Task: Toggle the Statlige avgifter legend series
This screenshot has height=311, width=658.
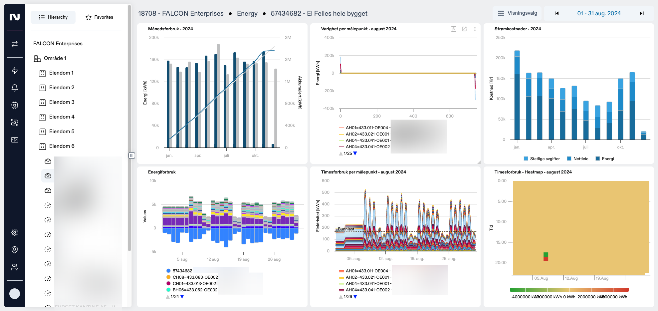Action: pyautogui.click(x=542, y=159)
